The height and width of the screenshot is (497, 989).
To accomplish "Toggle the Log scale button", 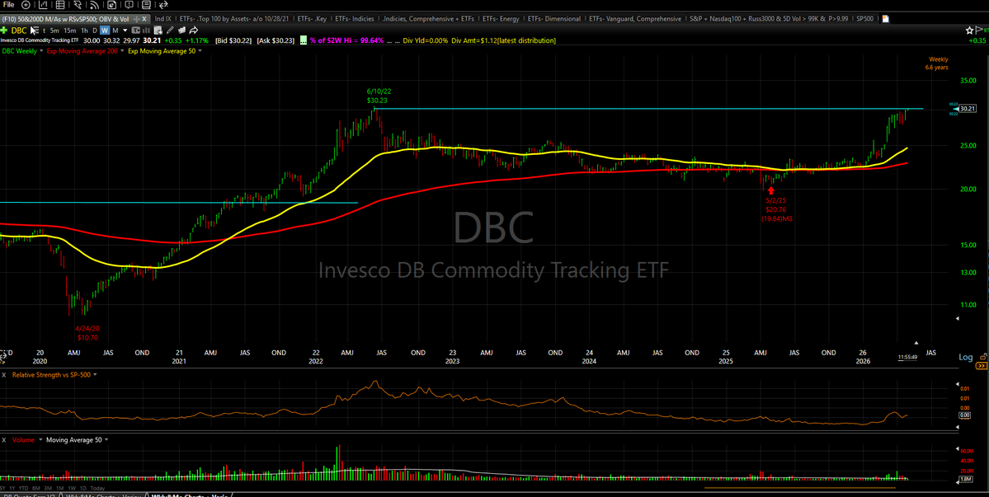I will [x=966, y=357].
